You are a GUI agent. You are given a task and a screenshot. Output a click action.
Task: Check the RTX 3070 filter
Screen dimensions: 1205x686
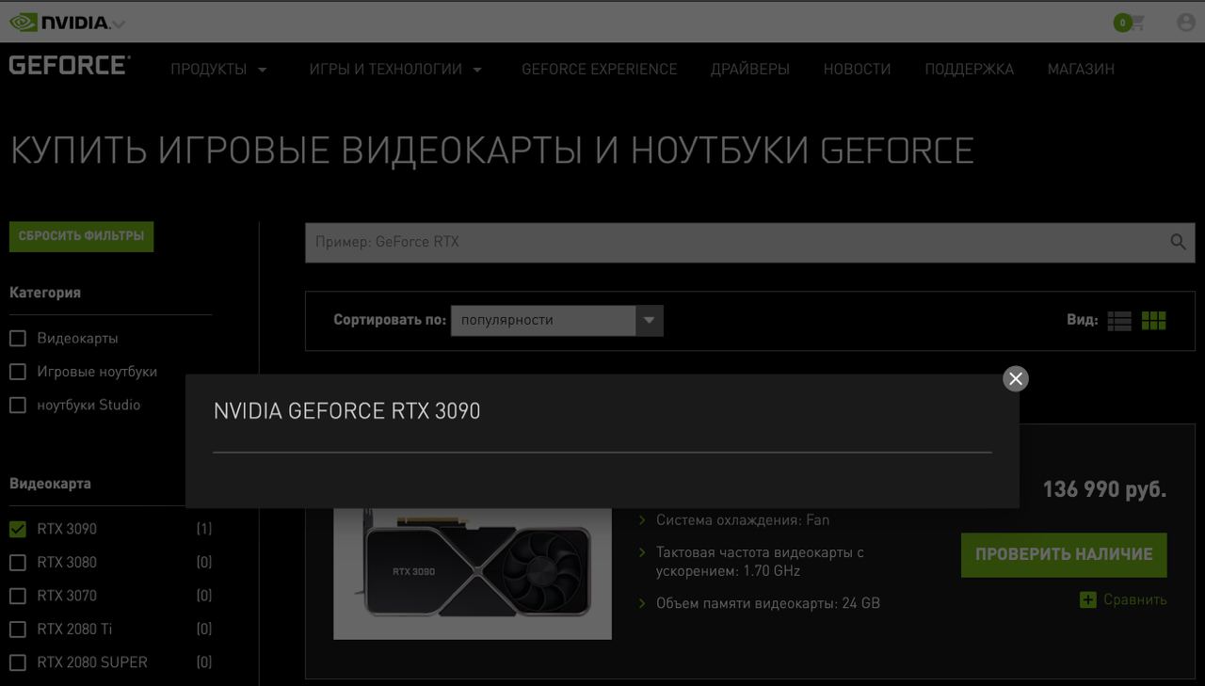[18, 596]
